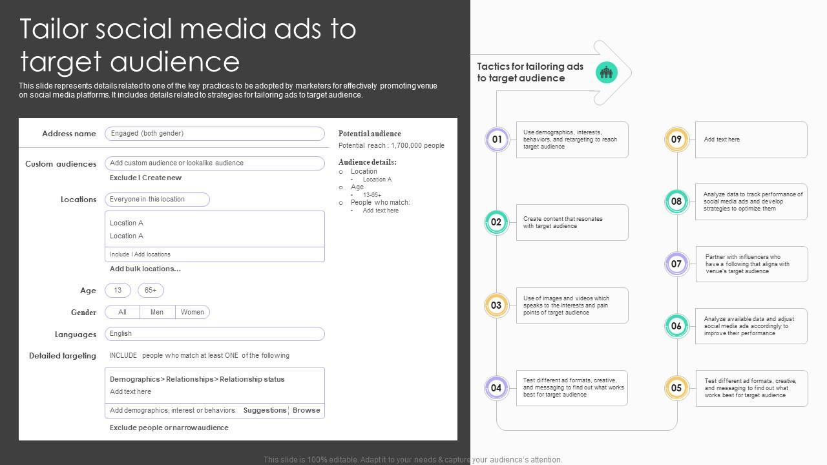Screen dimensions: 827x465
Task: Select the second 'Location A' list entry
Action: 127,236
